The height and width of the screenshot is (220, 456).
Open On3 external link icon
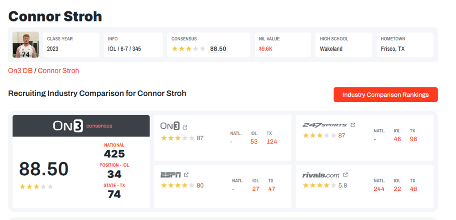click(185, 126)
